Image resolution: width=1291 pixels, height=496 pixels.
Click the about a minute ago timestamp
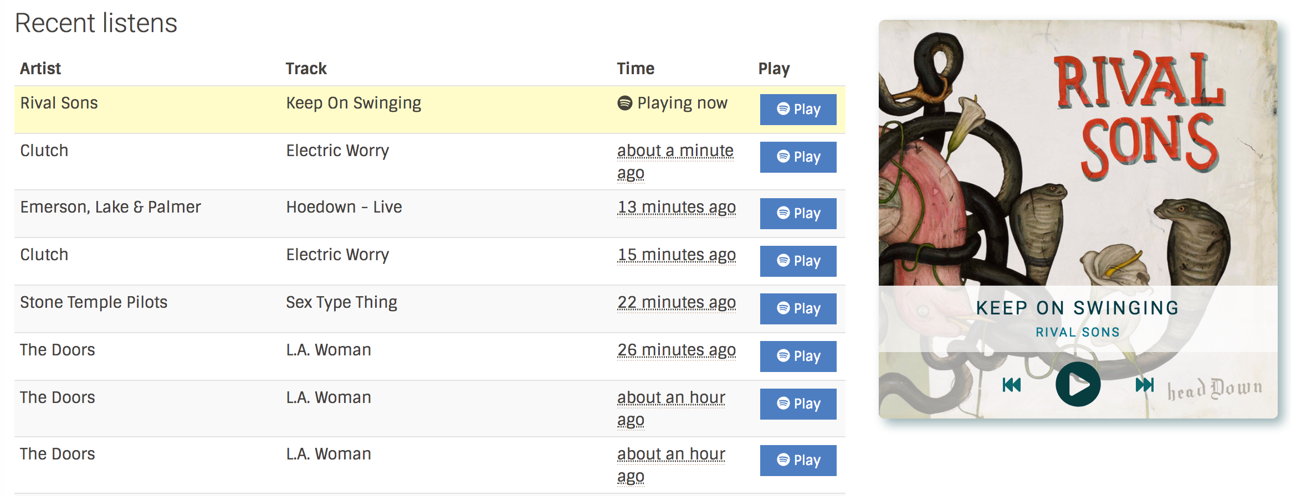pyautogui.click(x=675, y=162)
